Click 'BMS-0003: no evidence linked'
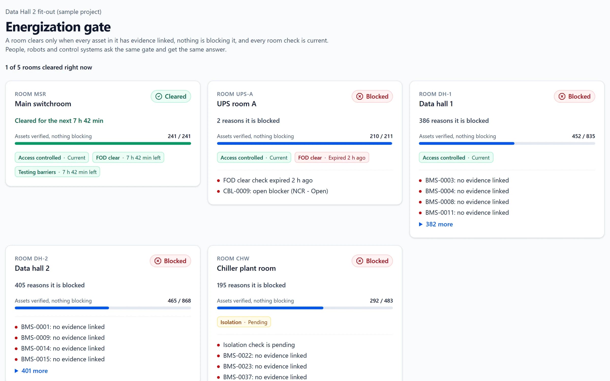This screenshot has width=610, height=381. coord(467,180)
